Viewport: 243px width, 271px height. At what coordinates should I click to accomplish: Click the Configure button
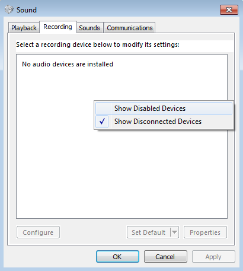[38, 232]
